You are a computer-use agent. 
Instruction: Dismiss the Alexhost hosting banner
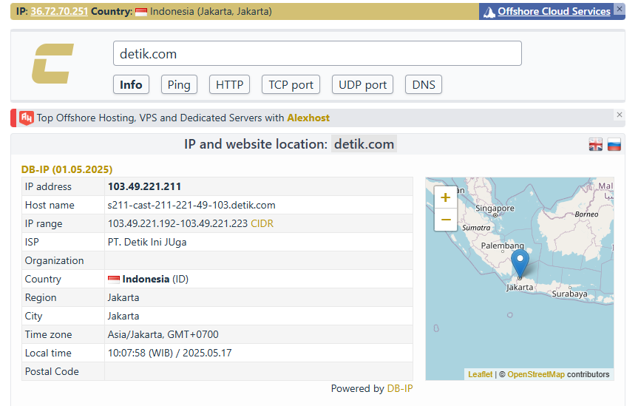pos(620,115)
